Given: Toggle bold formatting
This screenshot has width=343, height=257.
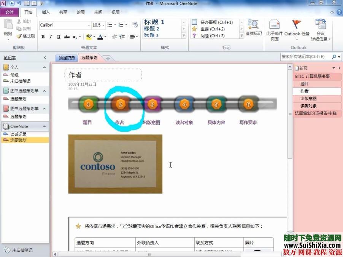Looking at the screenshot, I should point(43,37).
